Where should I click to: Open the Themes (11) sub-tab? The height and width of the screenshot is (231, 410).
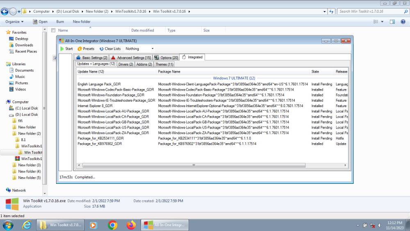point(164,64)
